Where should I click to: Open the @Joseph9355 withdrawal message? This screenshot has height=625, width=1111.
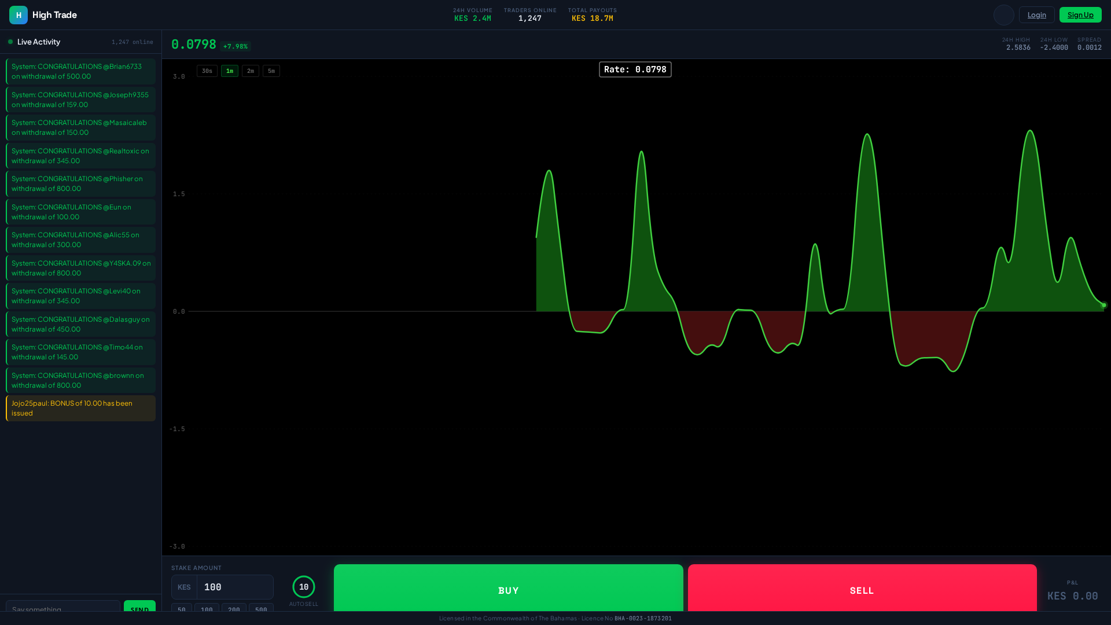pos(81,100)
